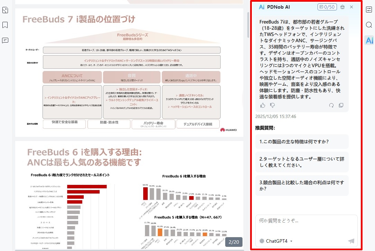Copy the AI response text
This screenshot has width=375, height=251.
pyautogui.click(x=341, y=105)
